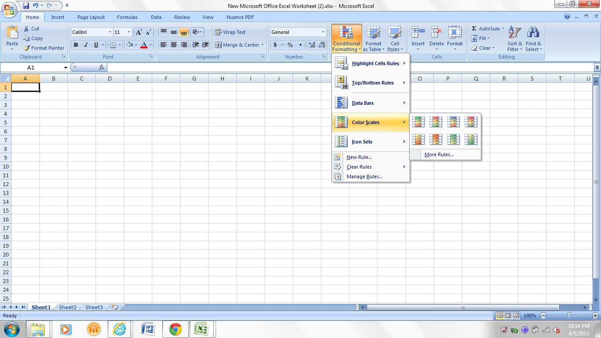Screen dimensions: 601x338
Task: Expand the Number Format dropdown showing General
Action: click(324, 32)
